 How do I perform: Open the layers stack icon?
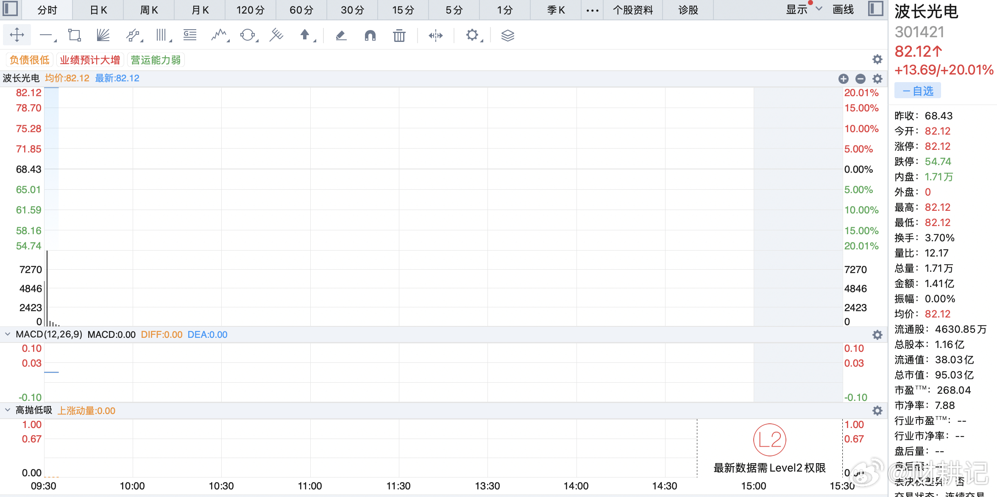click(507, 35)
